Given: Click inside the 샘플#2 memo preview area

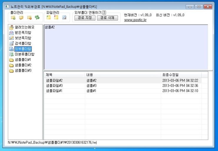Looking at the screenshot, I should (x=126, y=47).
